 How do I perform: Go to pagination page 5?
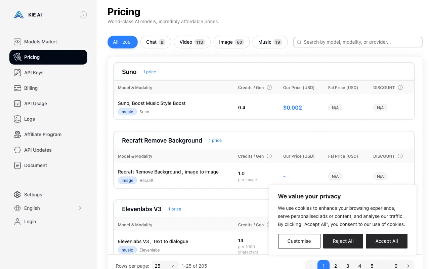tap(372, 266)
